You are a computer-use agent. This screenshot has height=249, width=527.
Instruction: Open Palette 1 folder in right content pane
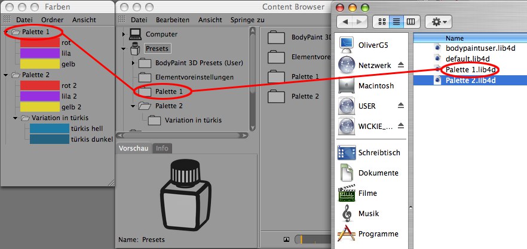pos(276,76)
